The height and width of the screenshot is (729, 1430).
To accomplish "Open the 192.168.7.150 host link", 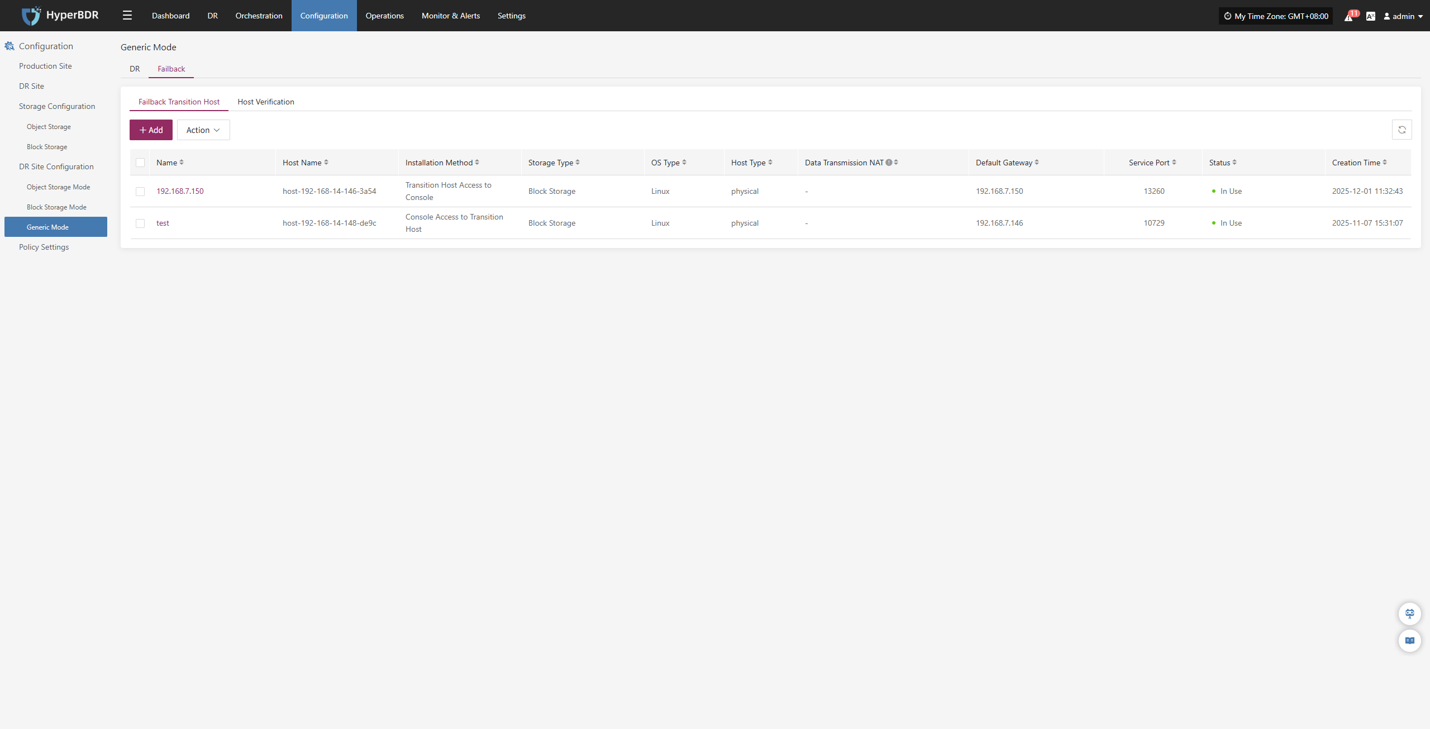I will 180,191.
